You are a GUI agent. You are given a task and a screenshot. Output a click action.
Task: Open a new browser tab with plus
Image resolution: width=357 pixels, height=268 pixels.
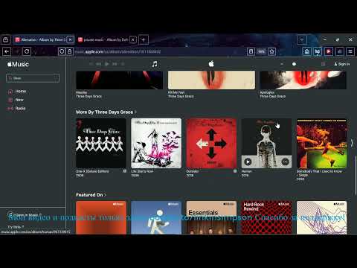click(x=144, y=39)
